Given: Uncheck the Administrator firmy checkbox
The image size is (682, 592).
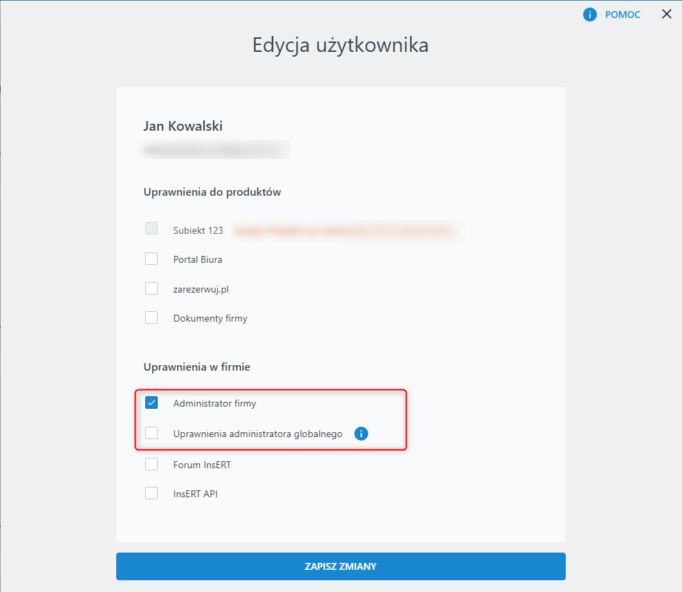Looking at the screenshot, I should (151, 403).
